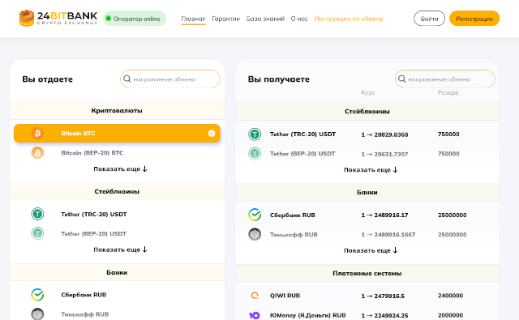Click the Курс column header

pos(367,92)
